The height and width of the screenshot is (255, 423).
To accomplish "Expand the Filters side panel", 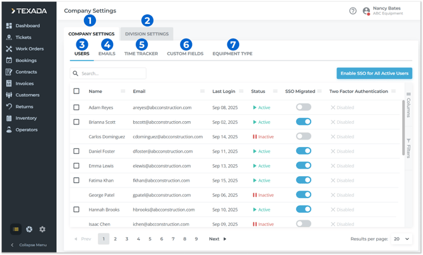I will coord(408,147).
